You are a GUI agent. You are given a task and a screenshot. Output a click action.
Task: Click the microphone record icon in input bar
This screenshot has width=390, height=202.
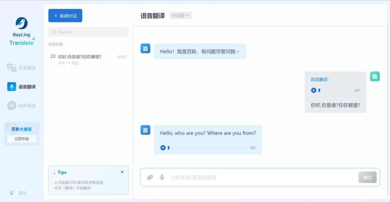tap(162, 177)
